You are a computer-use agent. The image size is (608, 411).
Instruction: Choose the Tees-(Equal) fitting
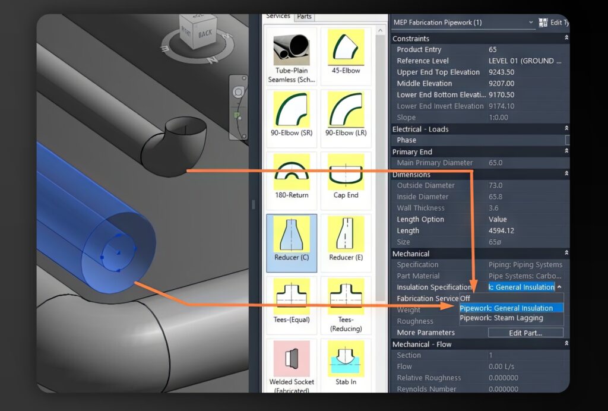tap(292, 305)
